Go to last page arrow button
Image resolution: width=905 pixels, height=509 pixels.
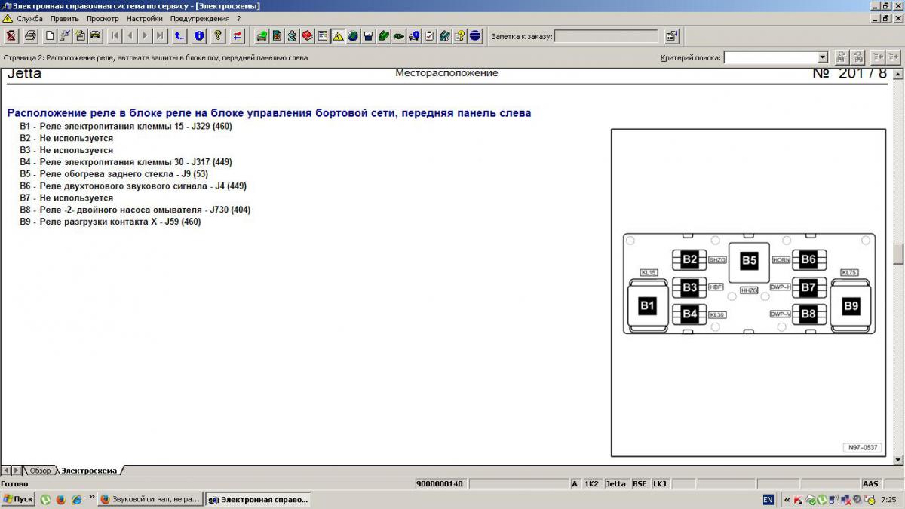click(x=160, y=35)
